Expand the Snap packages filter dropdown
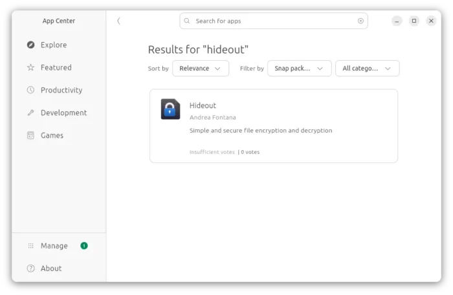 point(299,69)
